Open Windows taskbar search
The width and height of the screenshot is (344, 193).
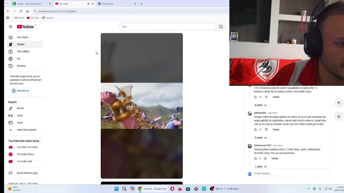124,189
